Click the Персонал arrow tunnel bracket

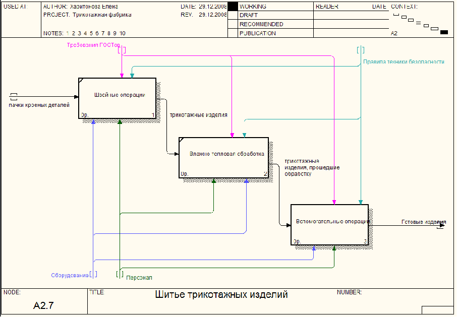coord(120,274)
